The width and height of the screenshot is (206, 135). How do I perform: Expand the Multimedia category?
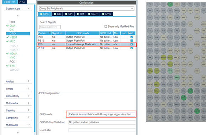point(28,103)
